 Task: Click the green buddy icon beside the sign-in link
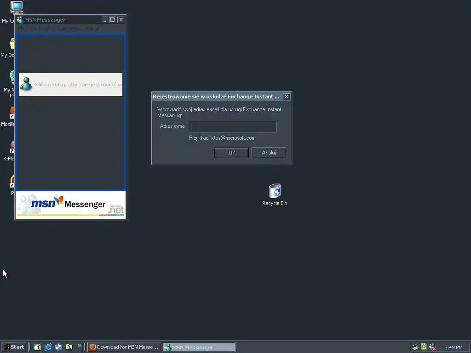(26, 85)
